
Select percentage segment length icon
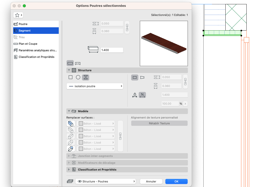tap(142, 95)
